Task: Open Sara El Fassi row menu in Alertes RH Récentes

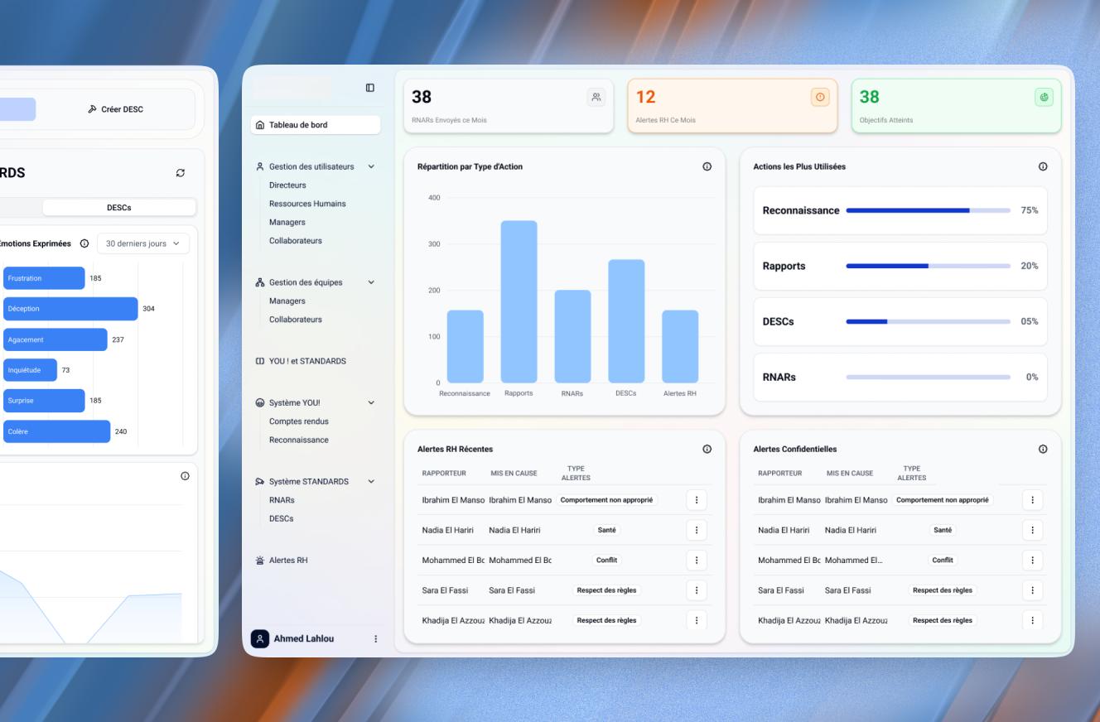Action: [697, 590]
